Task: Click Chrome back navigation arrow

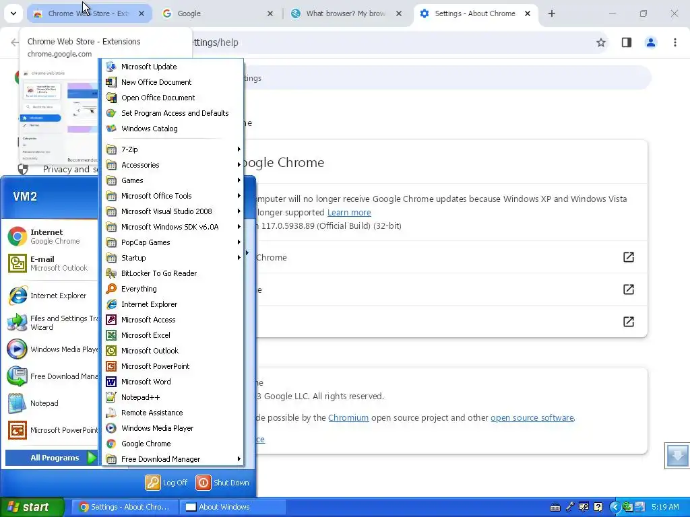Action: pos(15,42)
